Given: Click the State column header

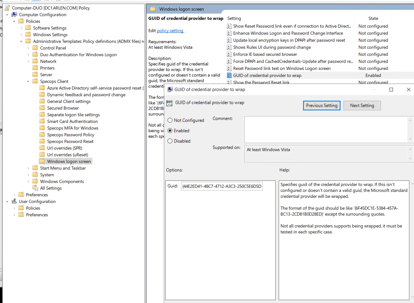Looking at the screenshot, I should click(x=373, y=18).
